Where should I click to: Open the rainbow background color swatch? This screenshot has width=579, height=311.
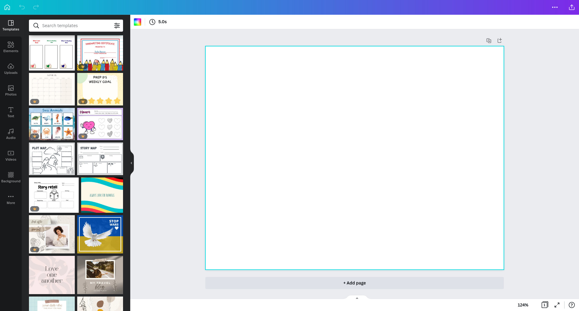point(138,22)
